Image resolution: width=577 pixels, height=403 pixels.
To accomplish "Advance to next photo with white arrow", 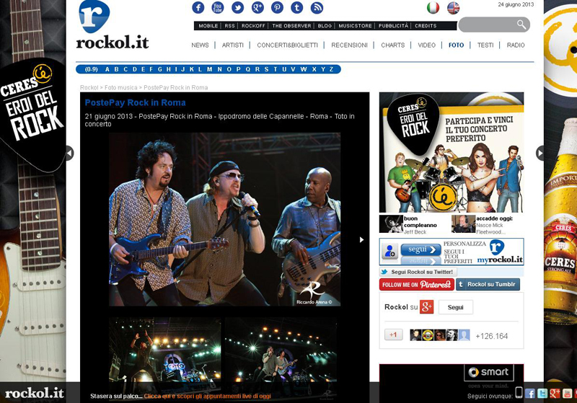I will (x=361, y=240).
